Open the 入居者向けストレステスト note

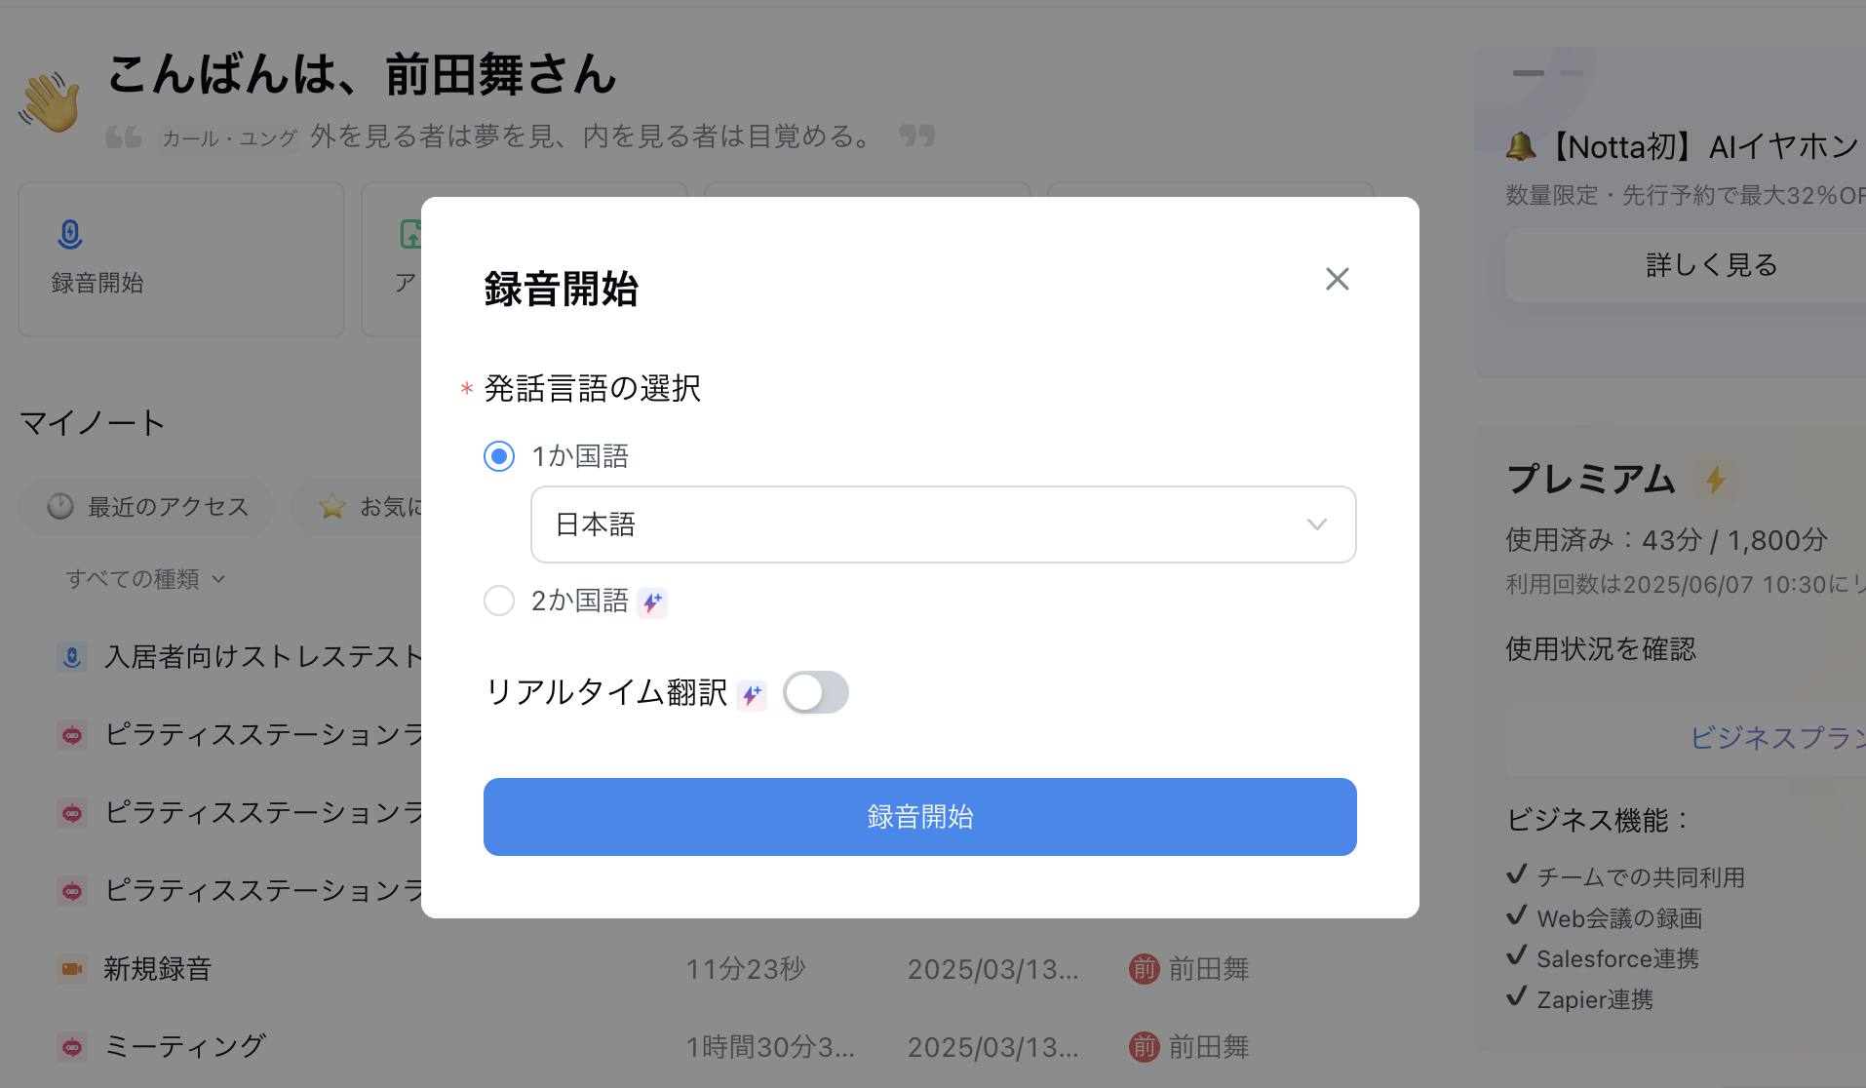click(x=264, y=657)
